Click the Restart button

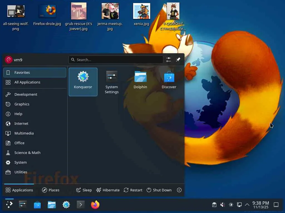[133, 190]
